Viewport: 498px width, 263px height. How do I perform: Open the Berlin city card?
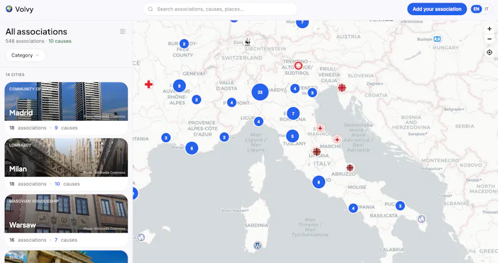tap(66, 257)
